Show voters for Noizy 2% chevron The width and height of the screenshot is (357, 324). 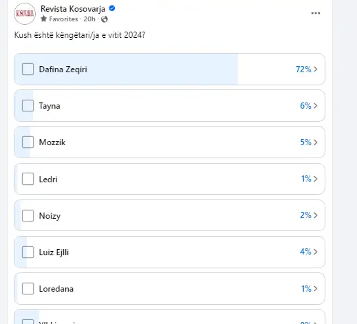coord(316,215)
